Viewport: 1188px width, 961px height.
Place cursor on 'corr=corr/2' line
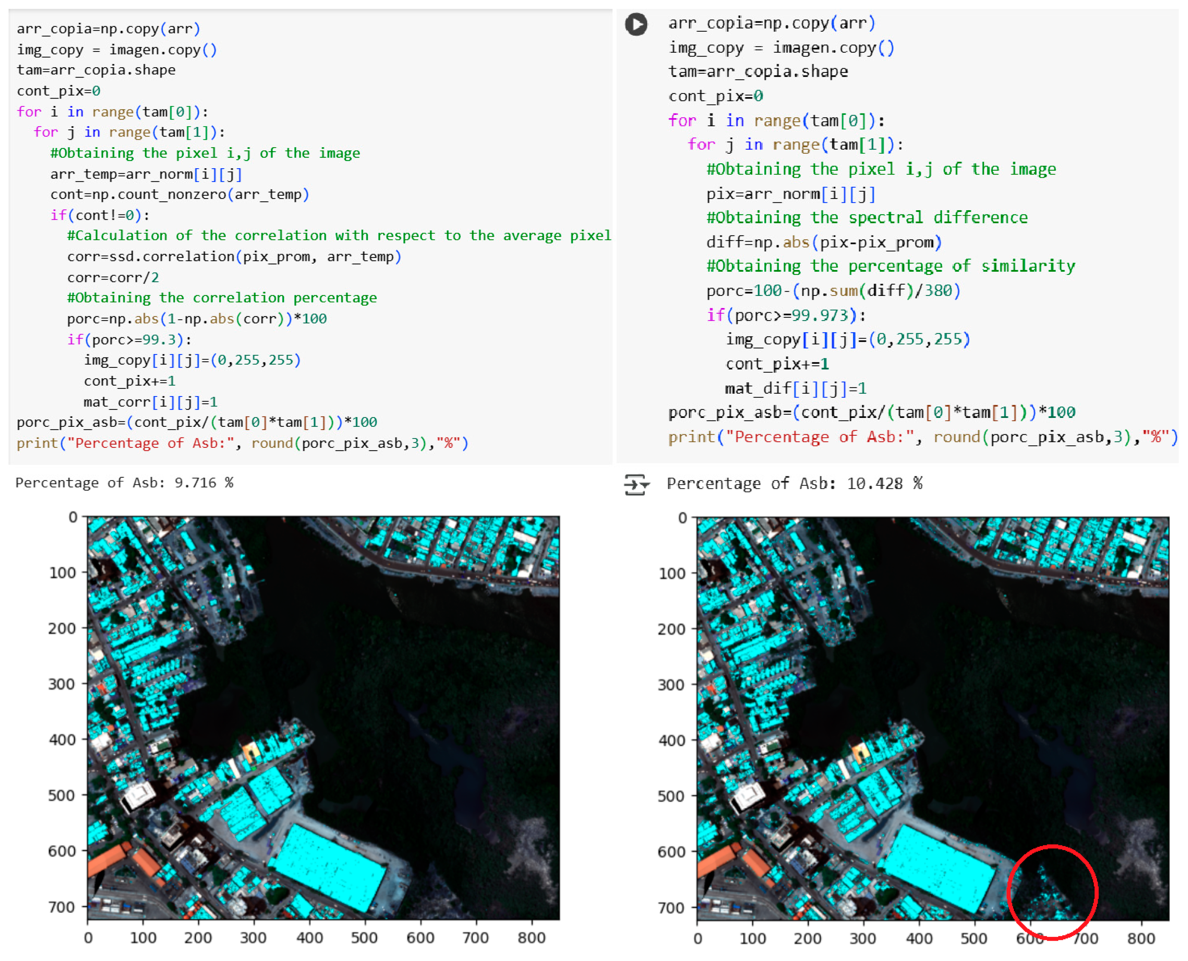coord(113,277)
